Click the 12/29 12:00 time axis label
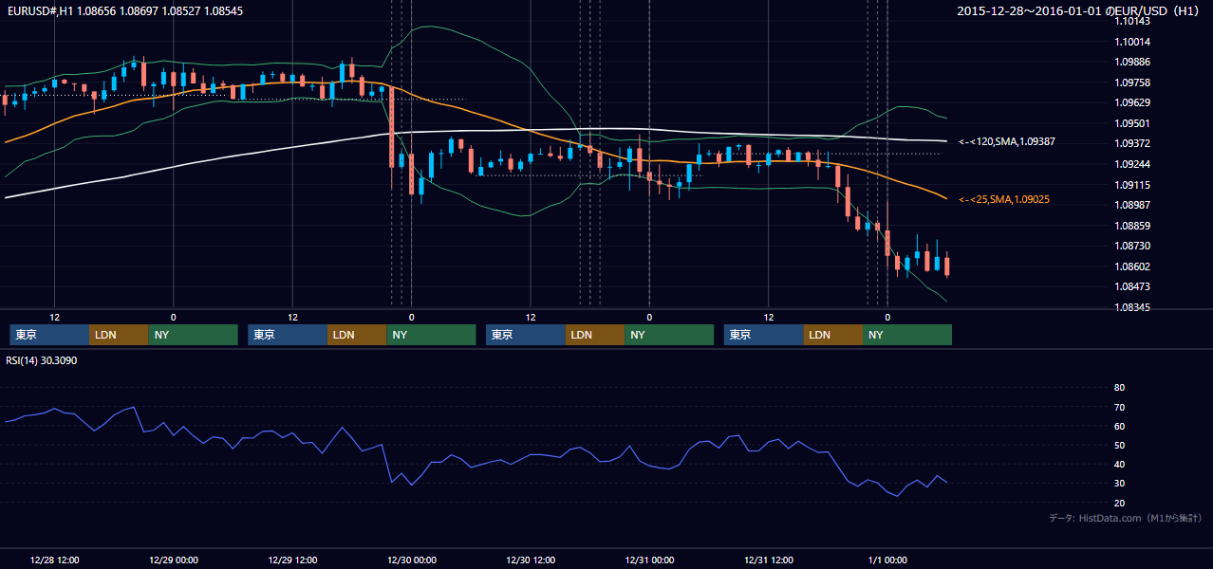 (x=292, y=560)
